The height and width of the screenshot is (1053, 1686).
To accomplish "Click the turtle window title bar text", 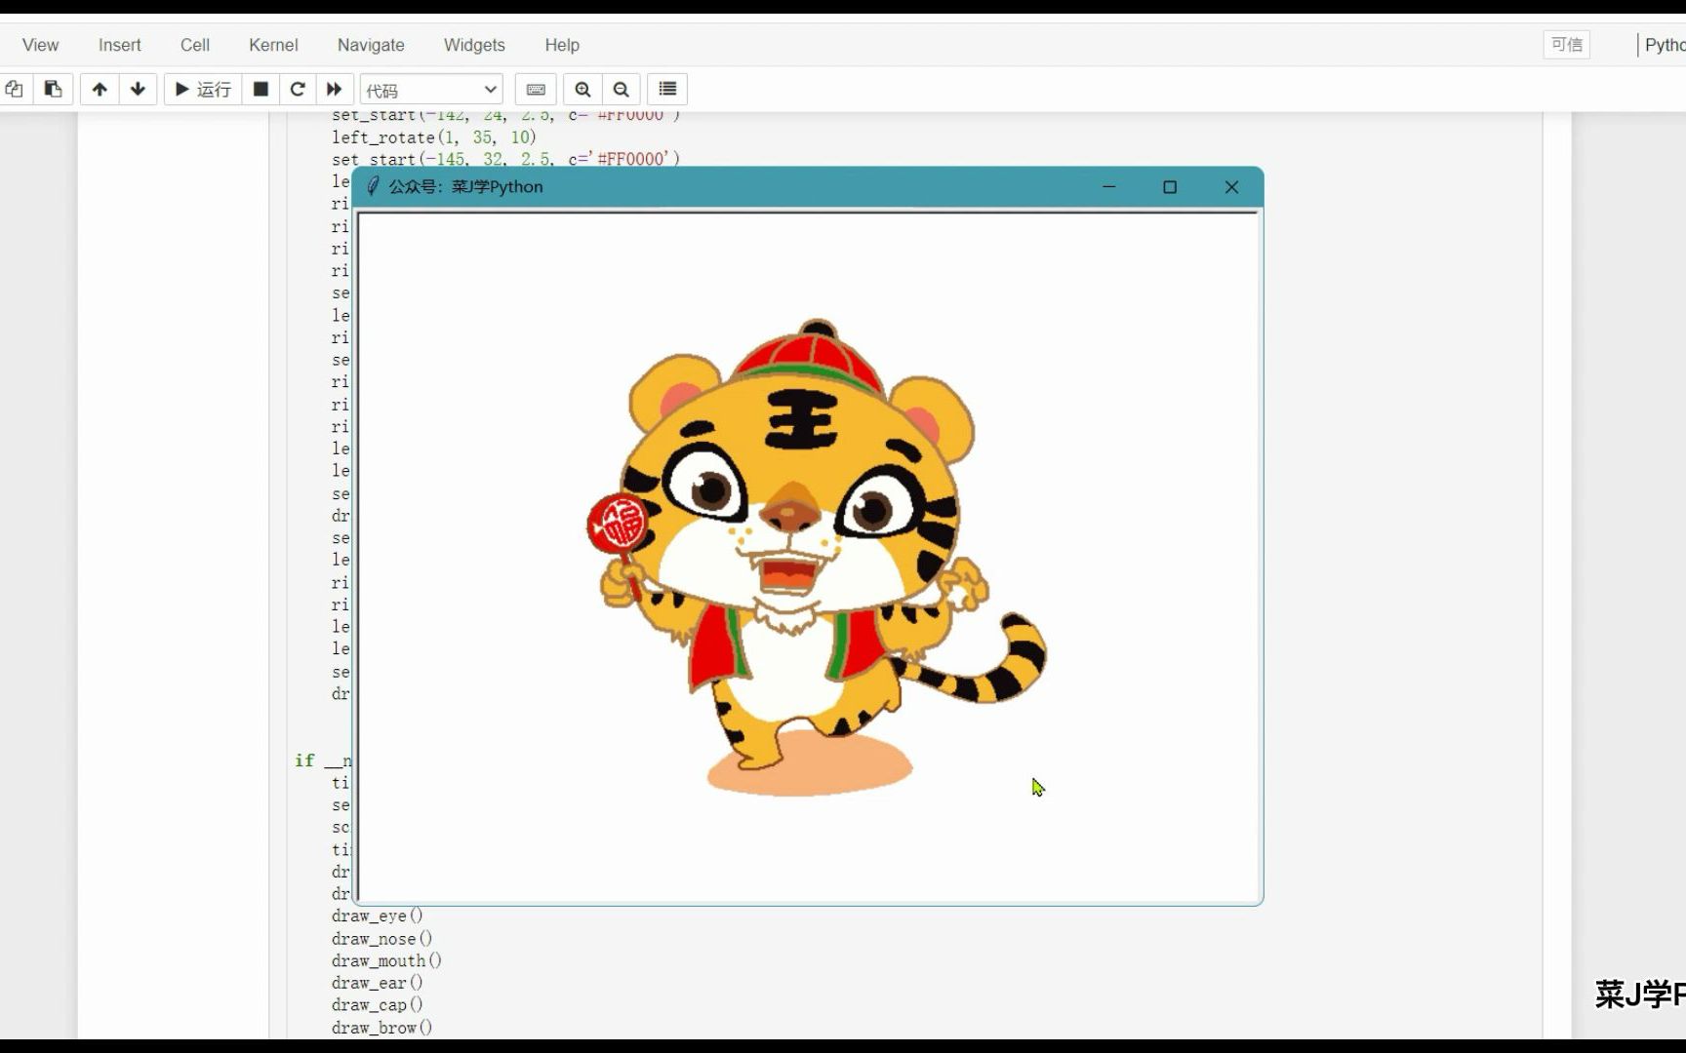I will click(x=465, y=186).
